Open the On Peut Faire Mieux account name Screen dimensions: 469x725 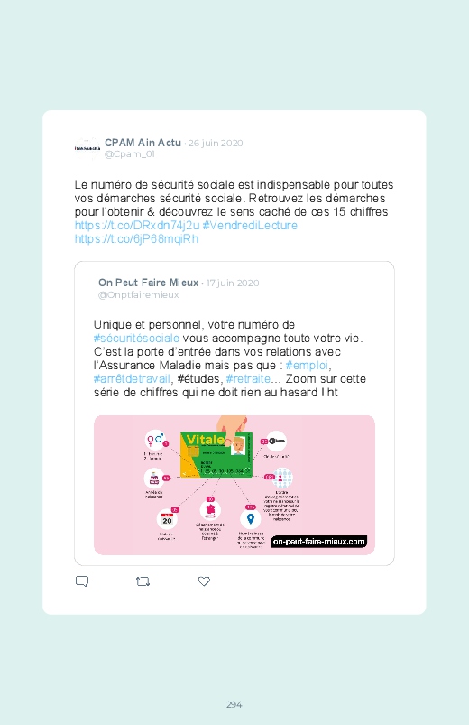[x=148, y=283]
